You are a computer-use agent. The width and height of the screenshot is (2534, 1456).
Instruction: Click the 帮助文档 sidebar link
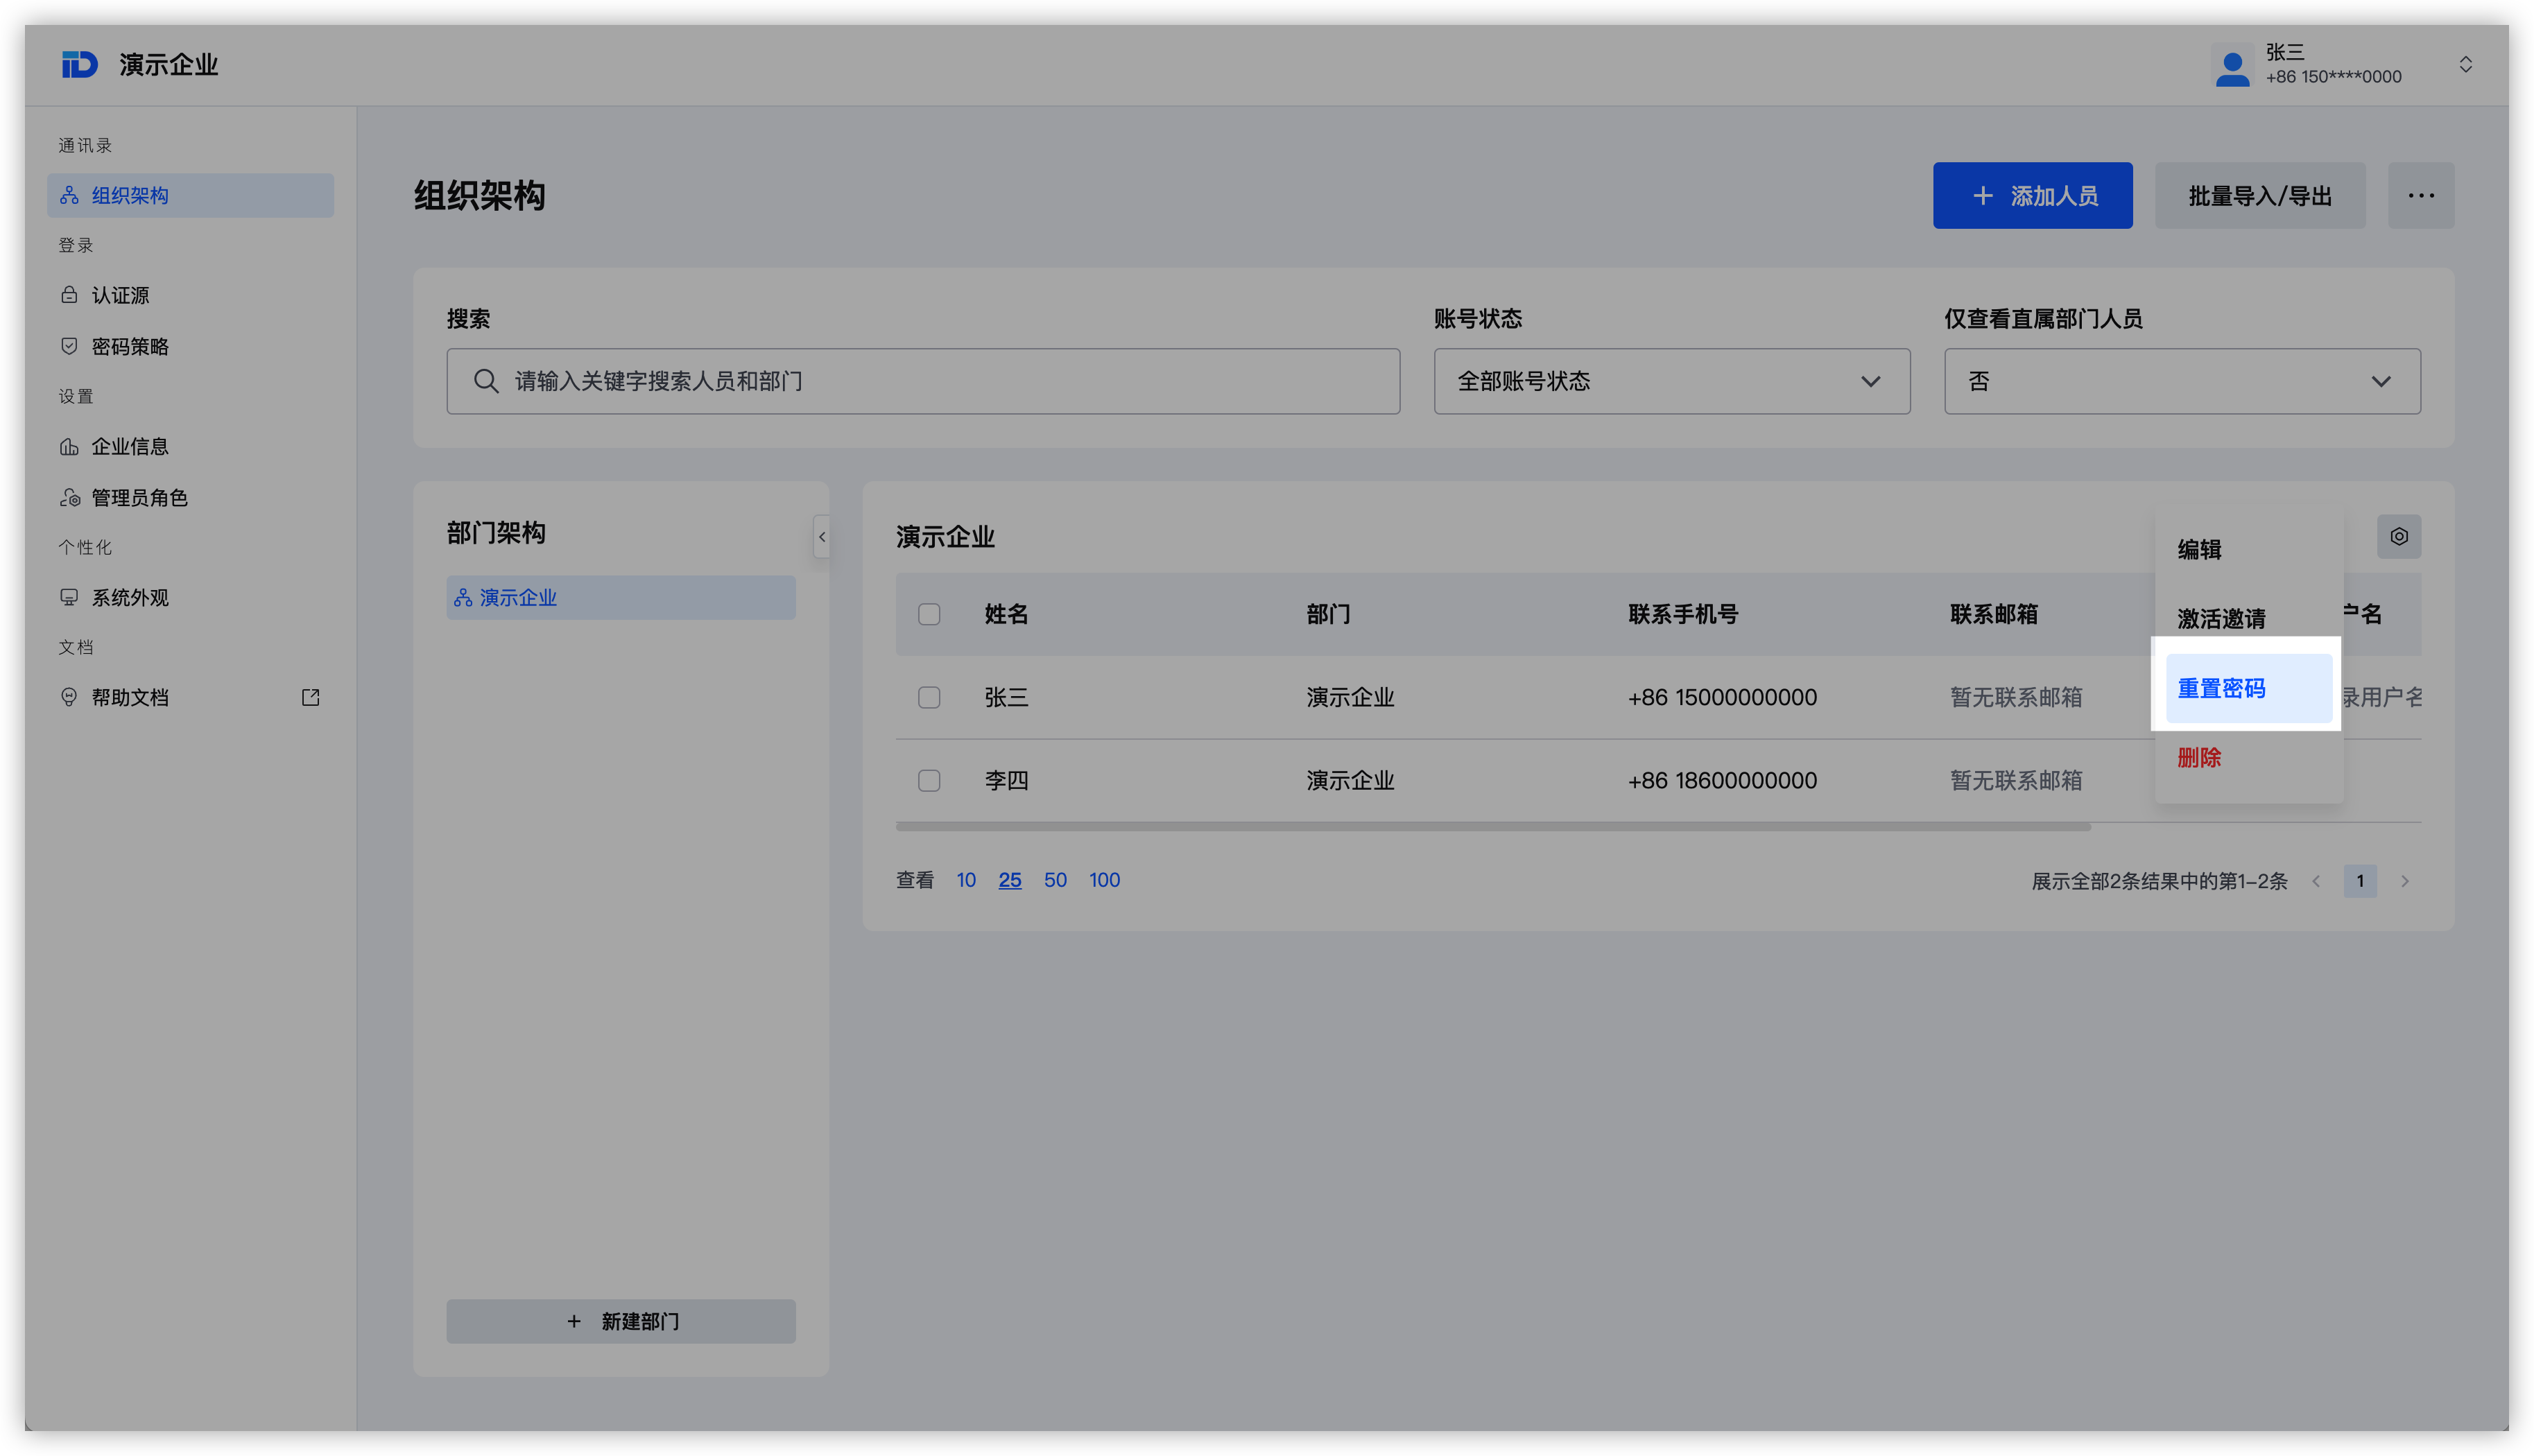point(190,697)
